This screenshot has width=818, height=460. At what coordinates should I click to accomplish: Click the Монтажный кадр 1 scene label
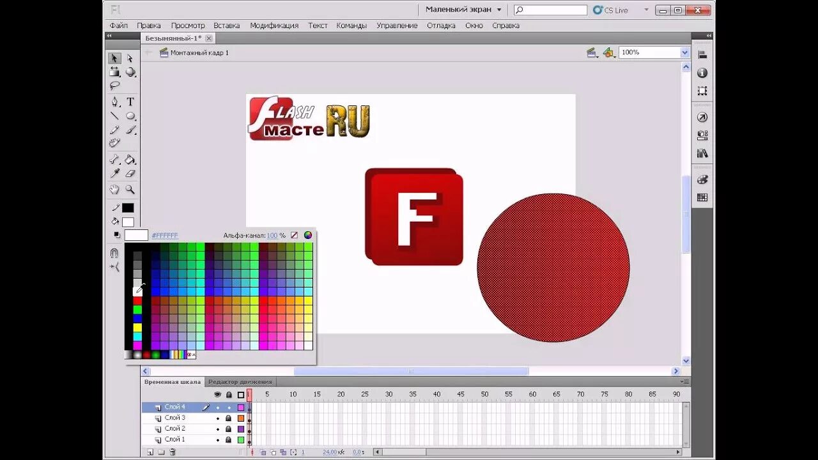tap(199, 52)
